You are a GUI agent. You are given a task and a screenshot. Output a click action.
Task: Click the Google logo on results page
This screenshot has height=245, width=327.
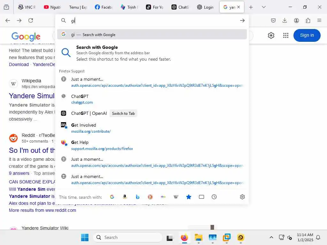point(26,36)
